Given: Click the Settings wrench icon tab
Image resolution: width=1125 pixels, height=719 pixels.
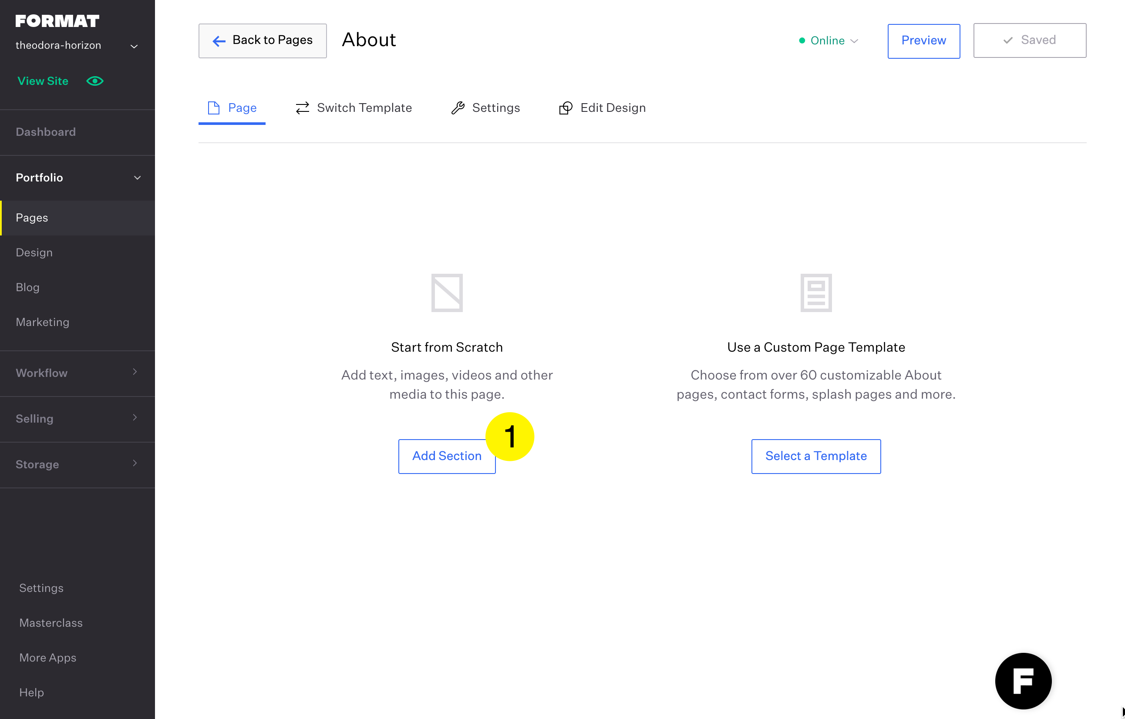Looking at the screenshot, I should pyautogui.click(x=458, y=108).
